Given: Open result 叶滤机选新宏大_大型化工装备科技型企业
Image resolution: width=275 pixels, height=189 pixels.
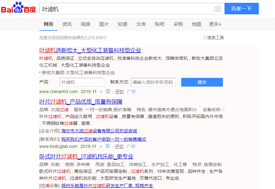Looking at the screenshot, I should tap(90, 50).
